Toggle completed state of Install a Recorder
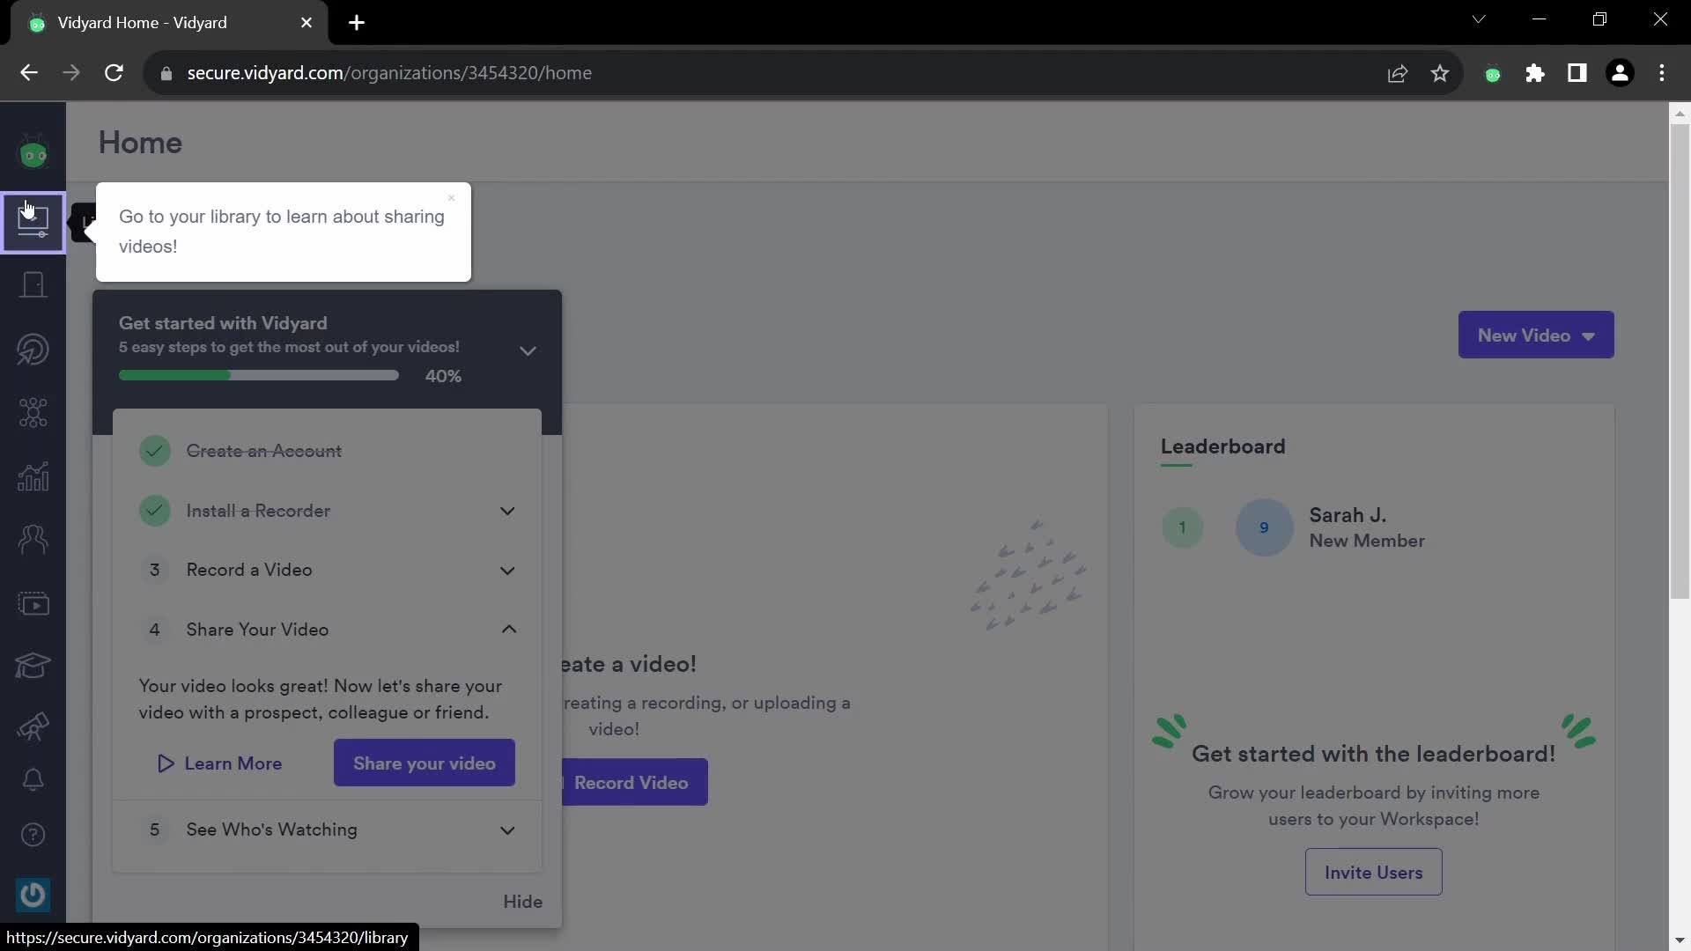 [x=154, y=510]
